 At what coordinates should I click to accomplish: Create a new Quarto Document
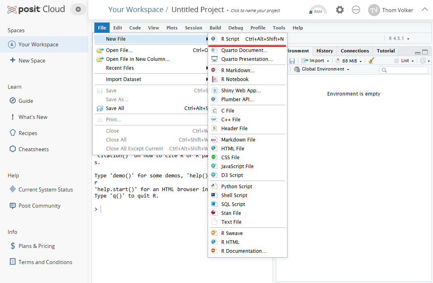[248, 50]
